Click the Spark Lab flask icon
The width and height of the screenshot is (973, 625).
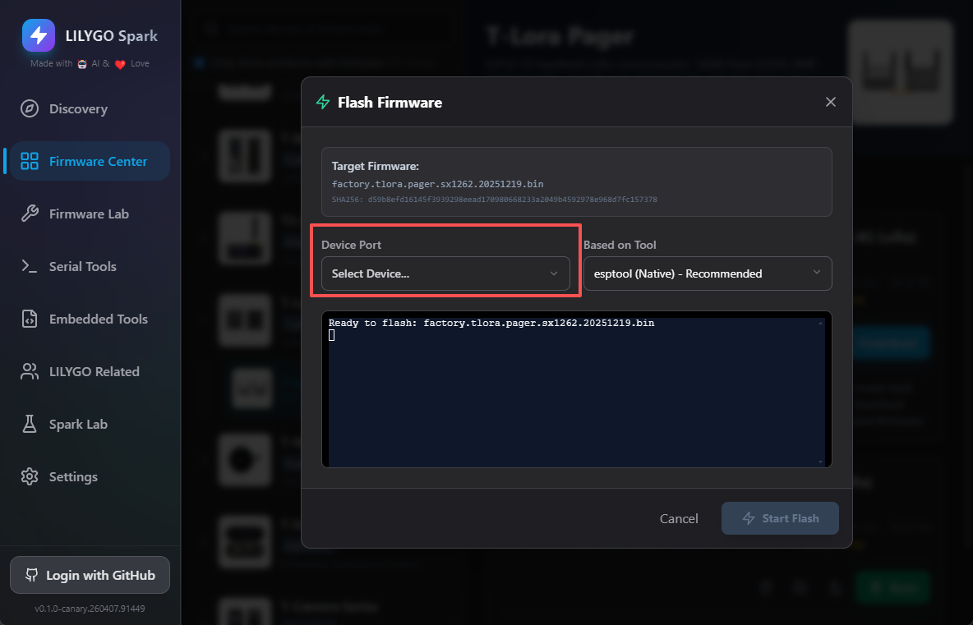(30, 425)
